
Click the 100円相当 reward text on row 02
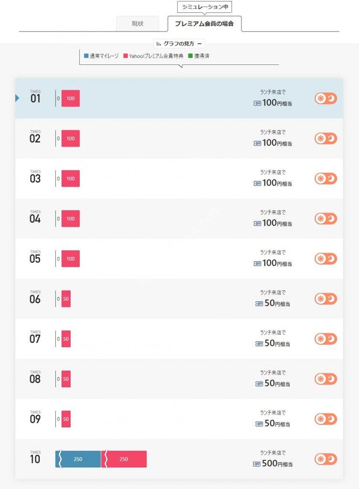pyautogui.click(x=277, y=143)
